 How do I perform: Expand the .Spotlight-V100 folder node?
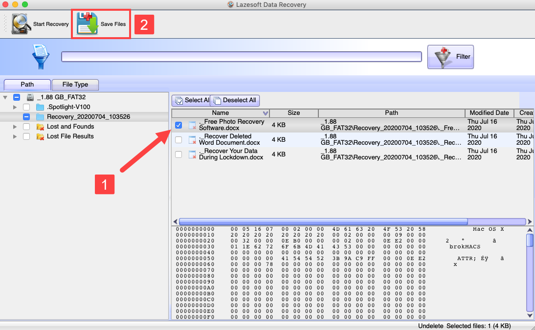[15, 107]
